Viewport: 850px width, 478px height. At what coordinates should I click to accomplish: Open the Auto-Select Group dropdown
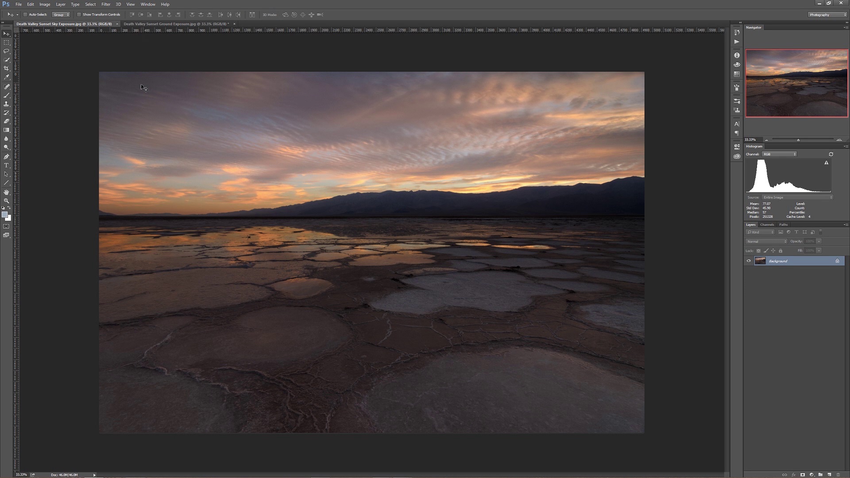click(x=61, y=15)
